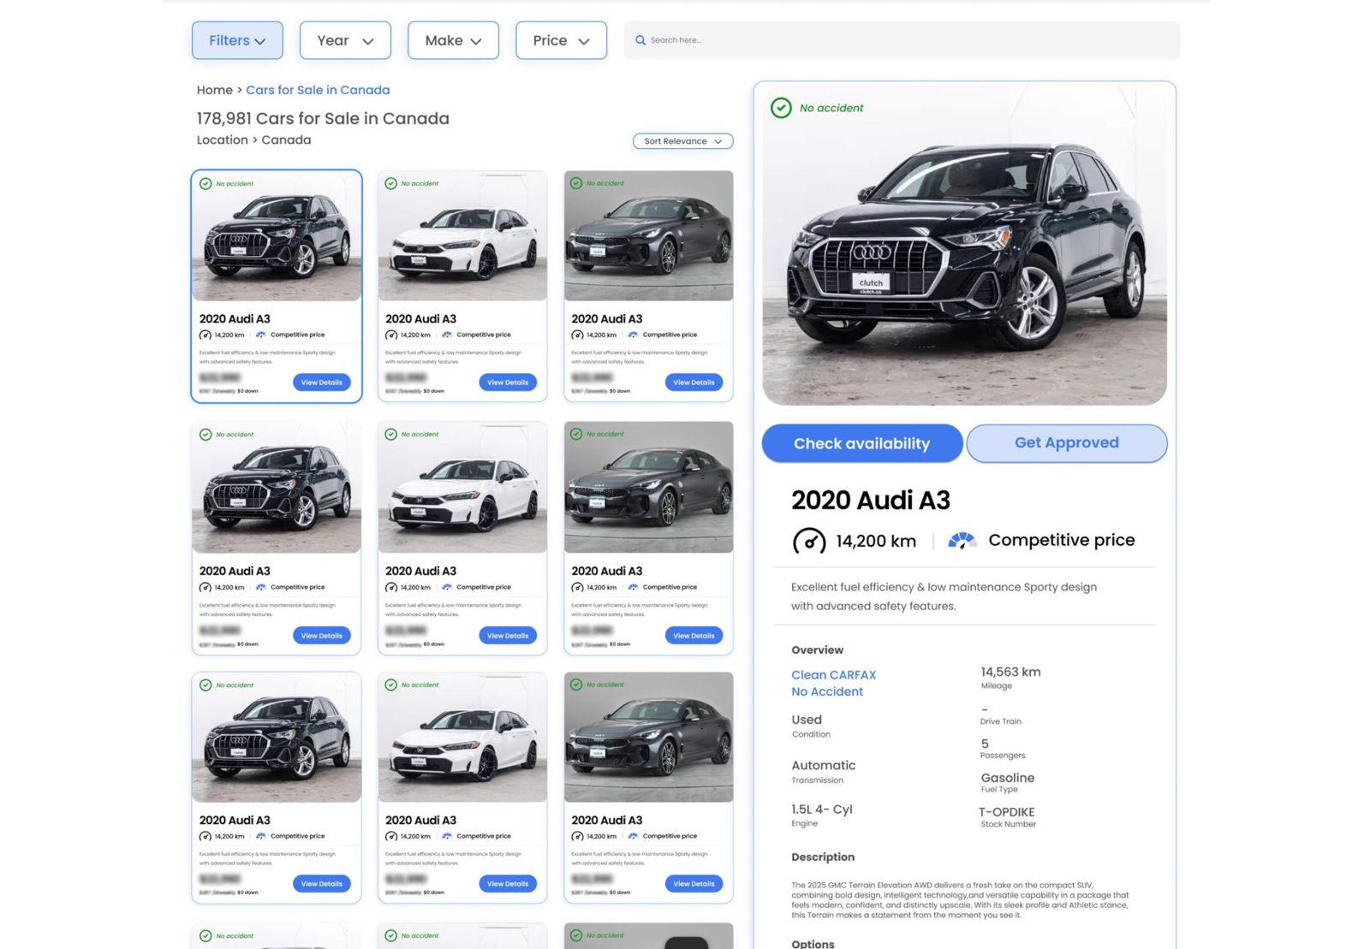Open the blue No Accident link under Overview
Viewport: 1370px width, 949px height.
coord(827,691)
